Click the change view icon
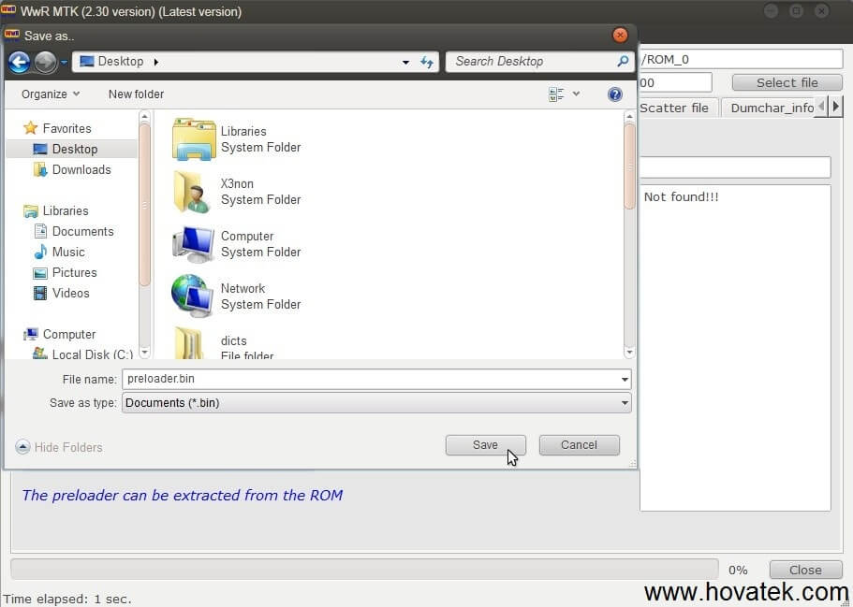The height and width of the screenshot is (607, 853). [556, 94]
